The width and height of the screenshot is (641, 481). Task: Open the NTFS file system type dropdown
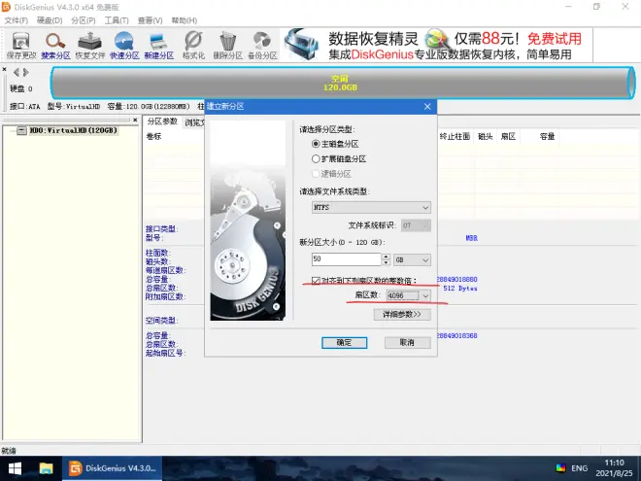tap(371, 207)
